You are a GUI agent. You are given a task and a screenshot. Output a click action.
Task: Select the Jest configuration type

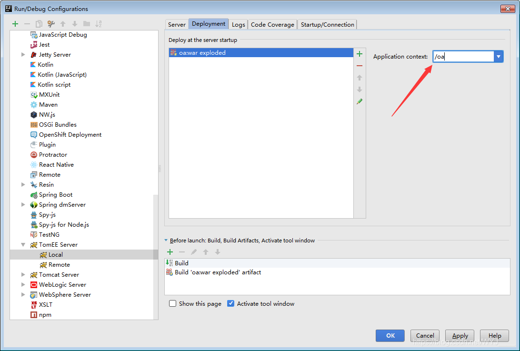40,44
